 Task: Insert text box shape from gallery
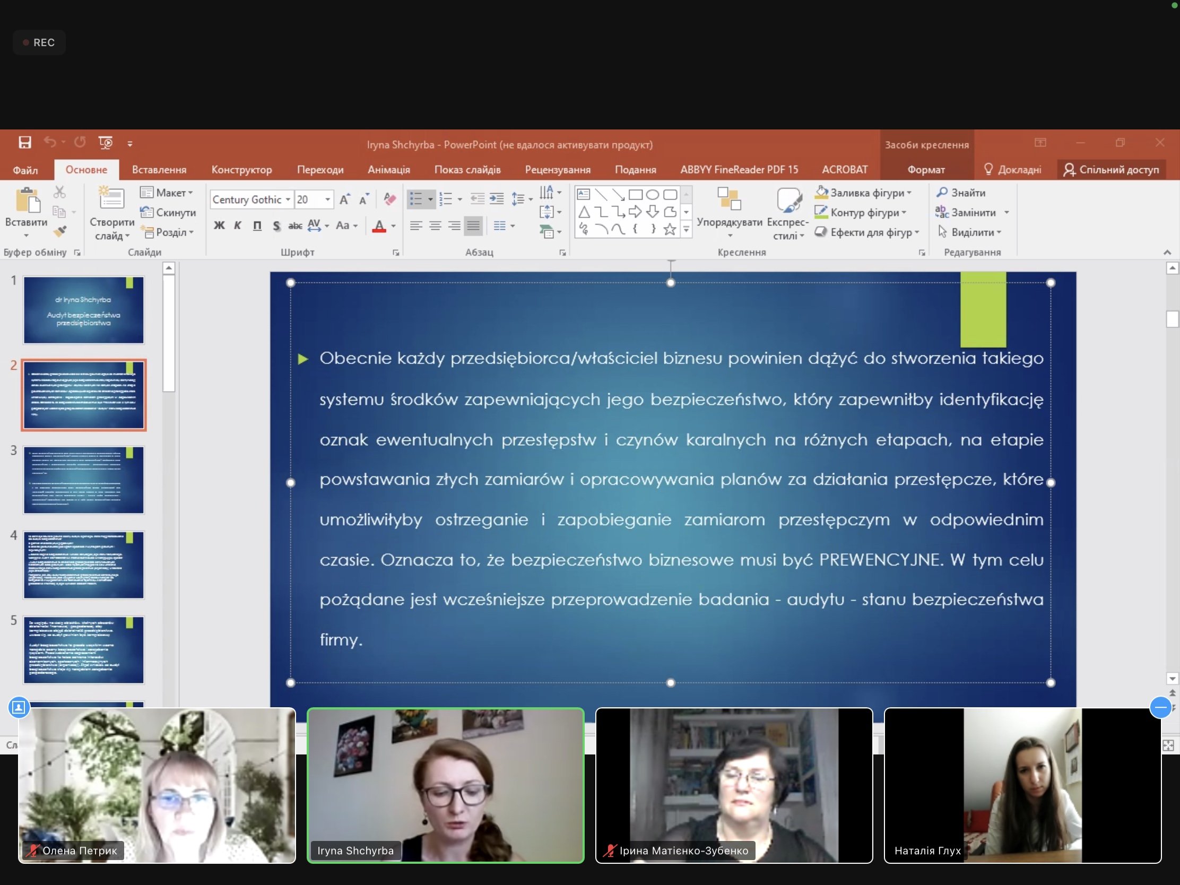click(584, 194)
